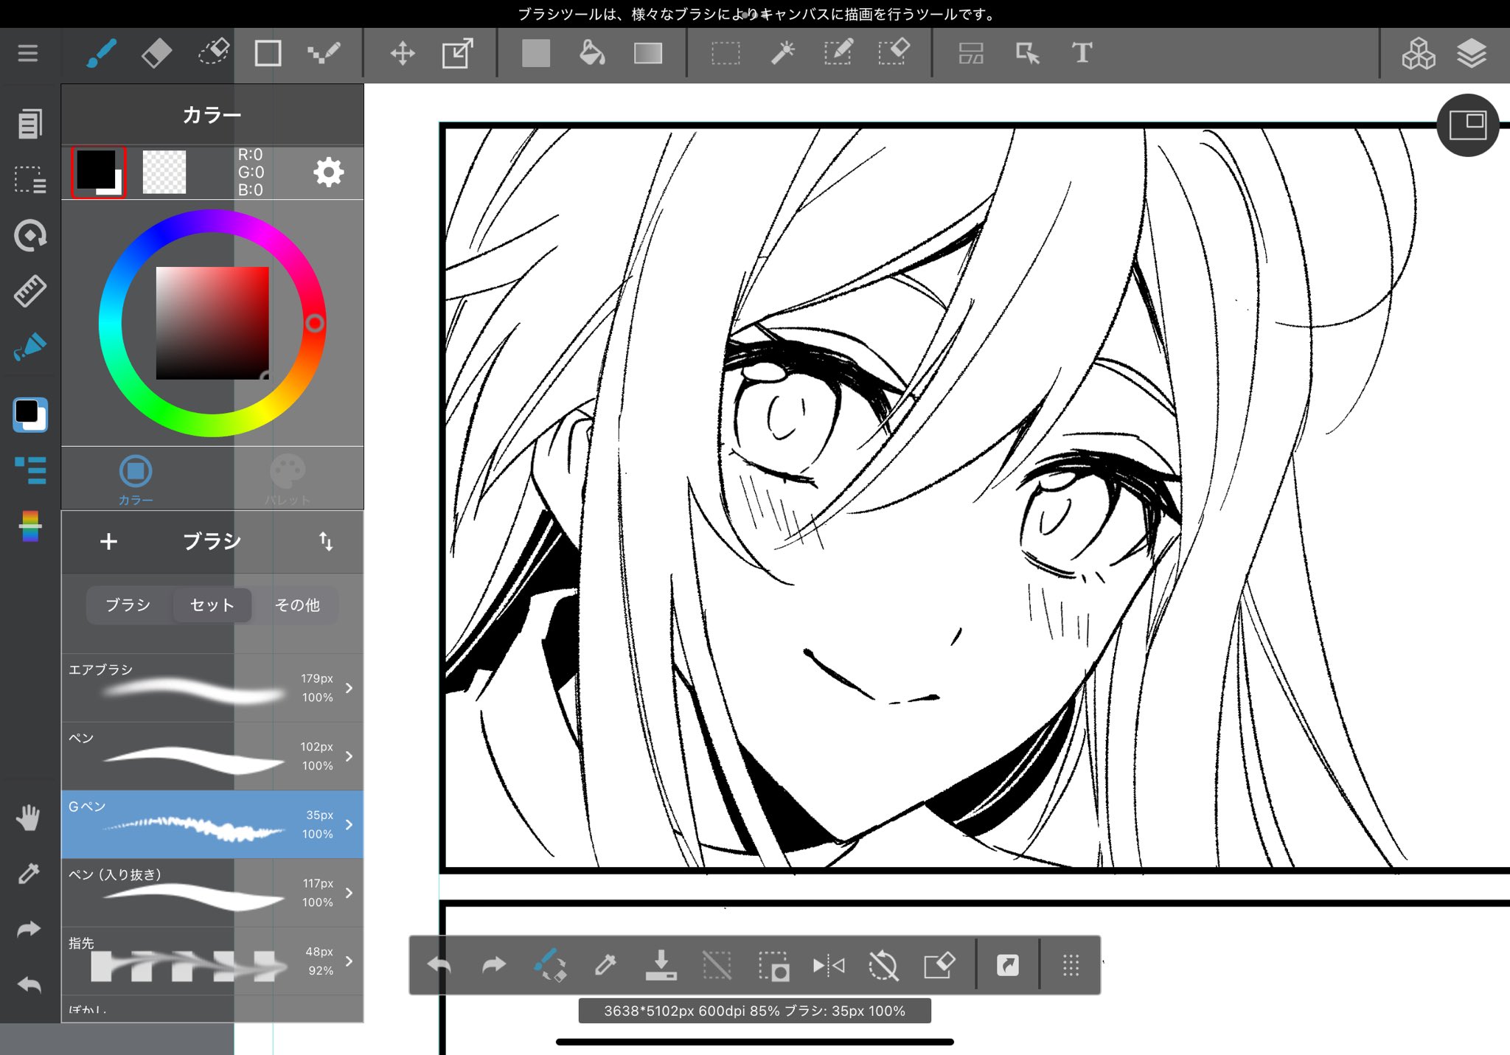Image resolution: width=1510 pixels, height=1055 pixels.
Task: Click the eyedropper icon in floating toolbar
Action: [x=605, y=964]
